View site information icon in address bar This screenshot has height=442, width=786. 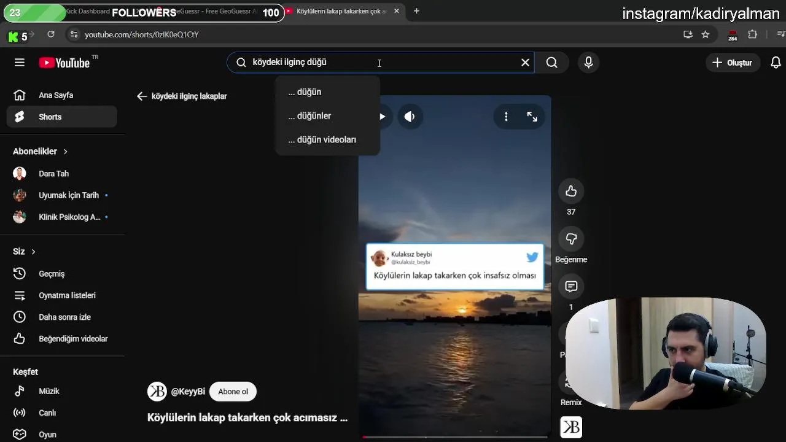(x=74, y=34)
